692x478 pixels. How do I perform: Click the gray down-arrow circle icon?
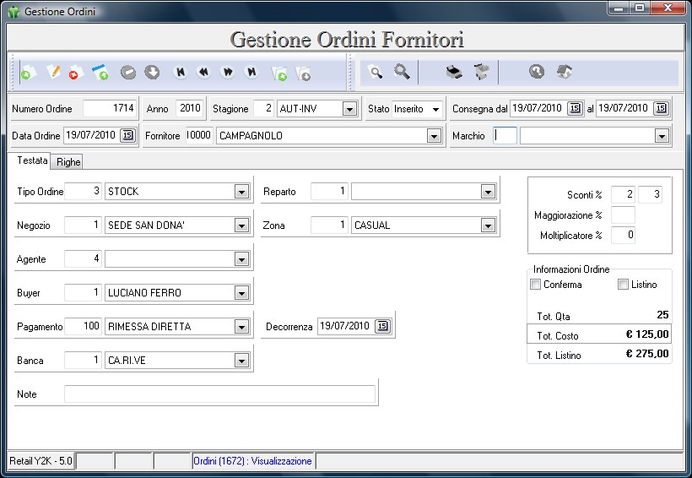152,72
